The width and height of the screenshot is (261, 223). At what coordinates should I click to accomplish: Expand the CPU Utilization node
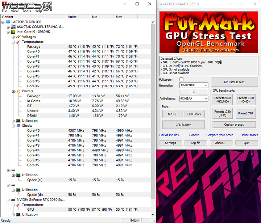(13, 121)
